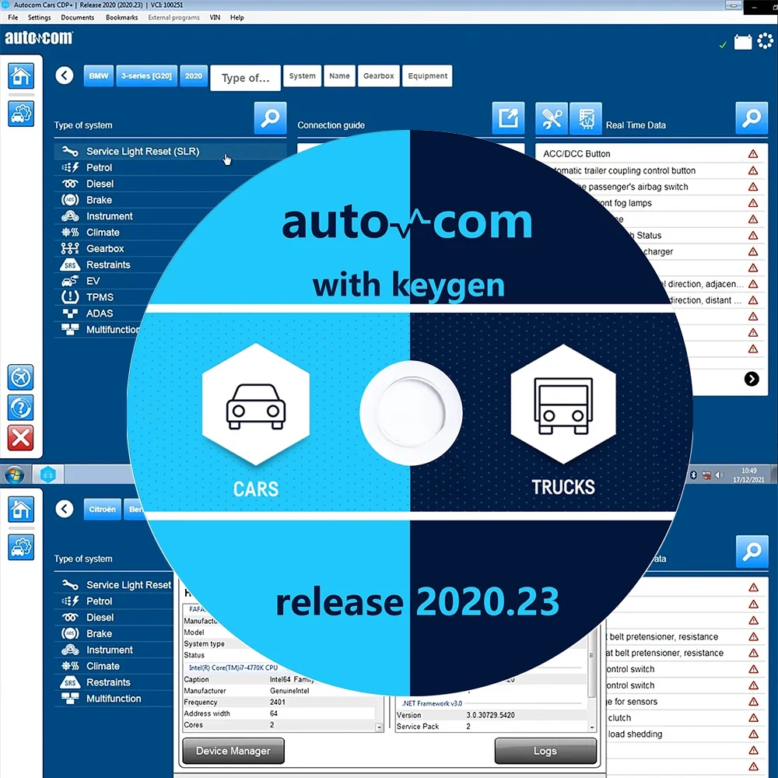Click the wrench and screwdriver tools icon
Screen dimensions: 778x778
click(x=552, y=118)
